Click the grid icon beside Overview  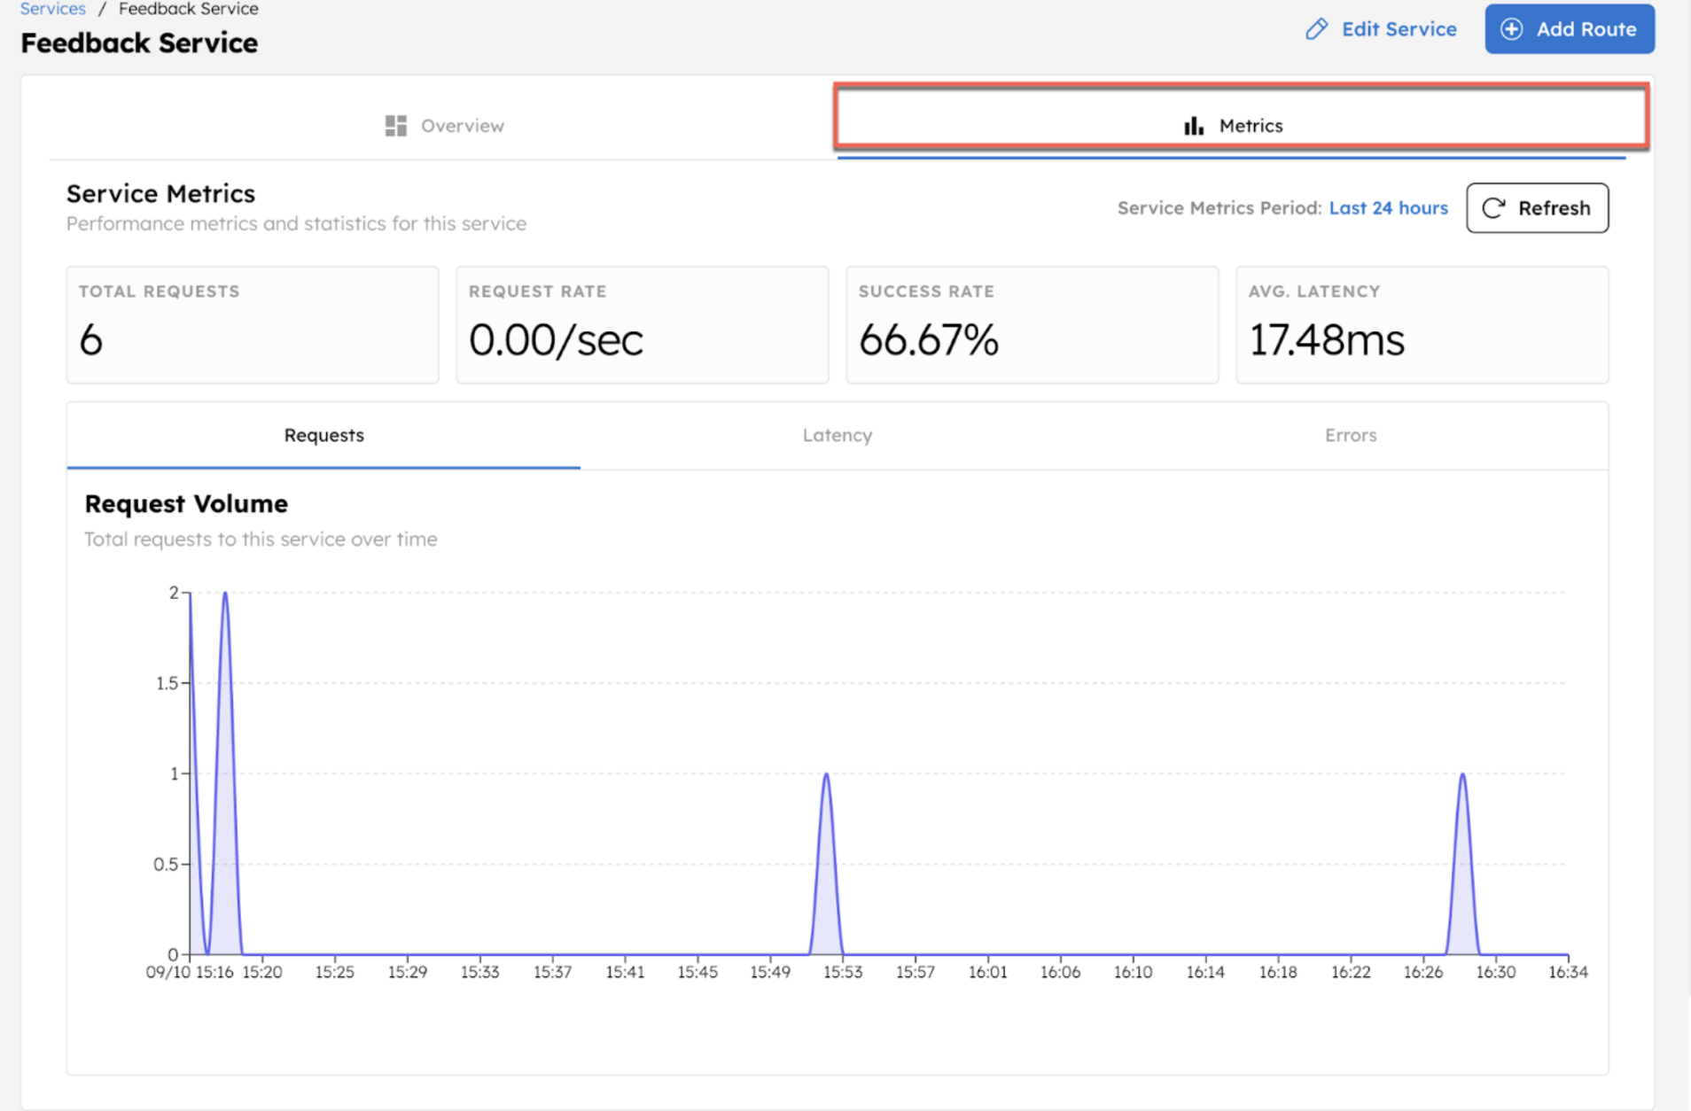pyautogui.click(x=395, y=125)
